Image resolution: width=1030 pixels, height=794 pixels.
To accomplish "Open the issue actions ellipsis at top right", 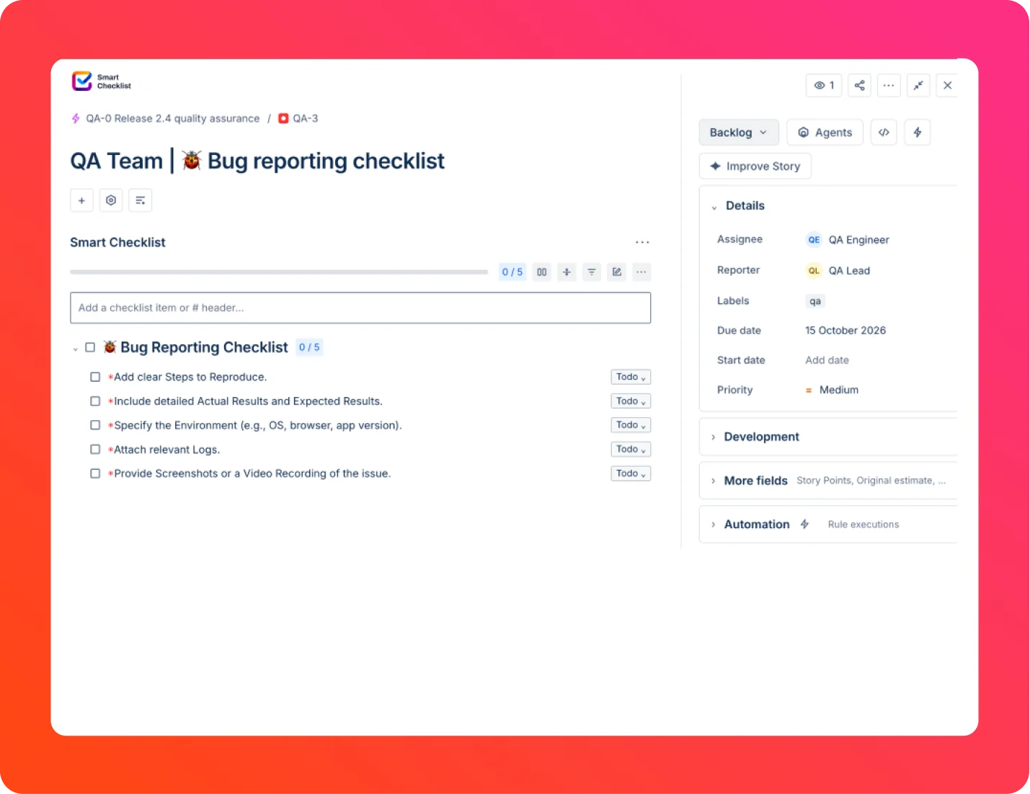I will 889,85.
